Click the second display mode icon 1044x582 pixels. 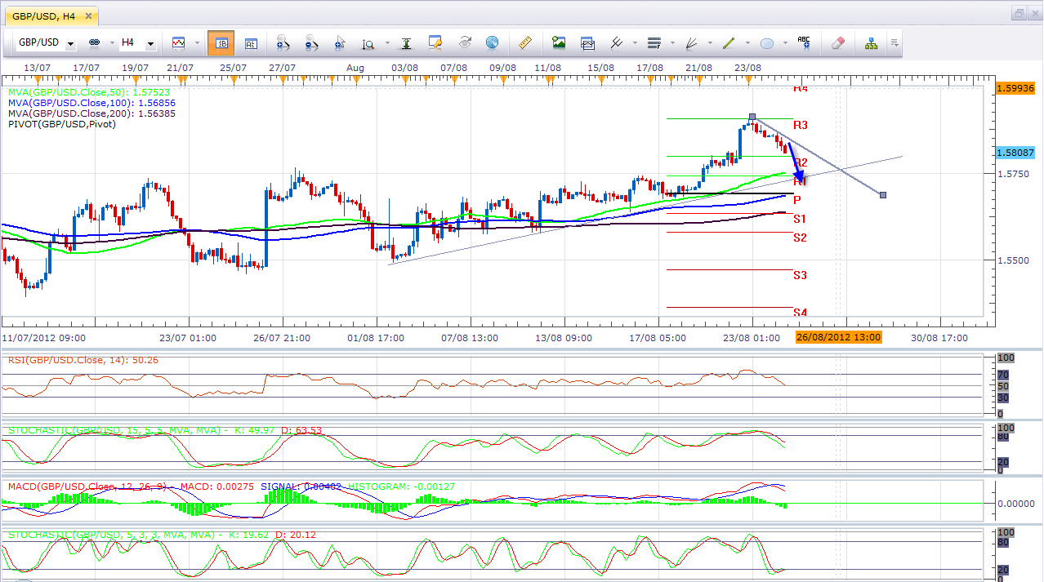pyautogui.click(x=252, y=43)
